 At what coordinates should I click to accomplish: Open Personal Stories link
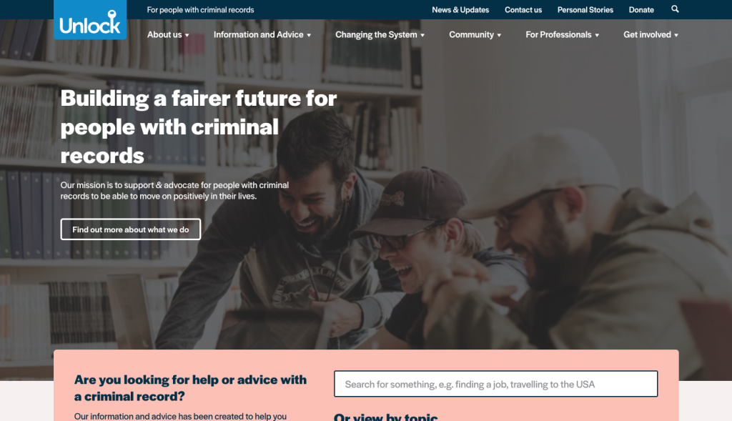click(x=585, y=10)
